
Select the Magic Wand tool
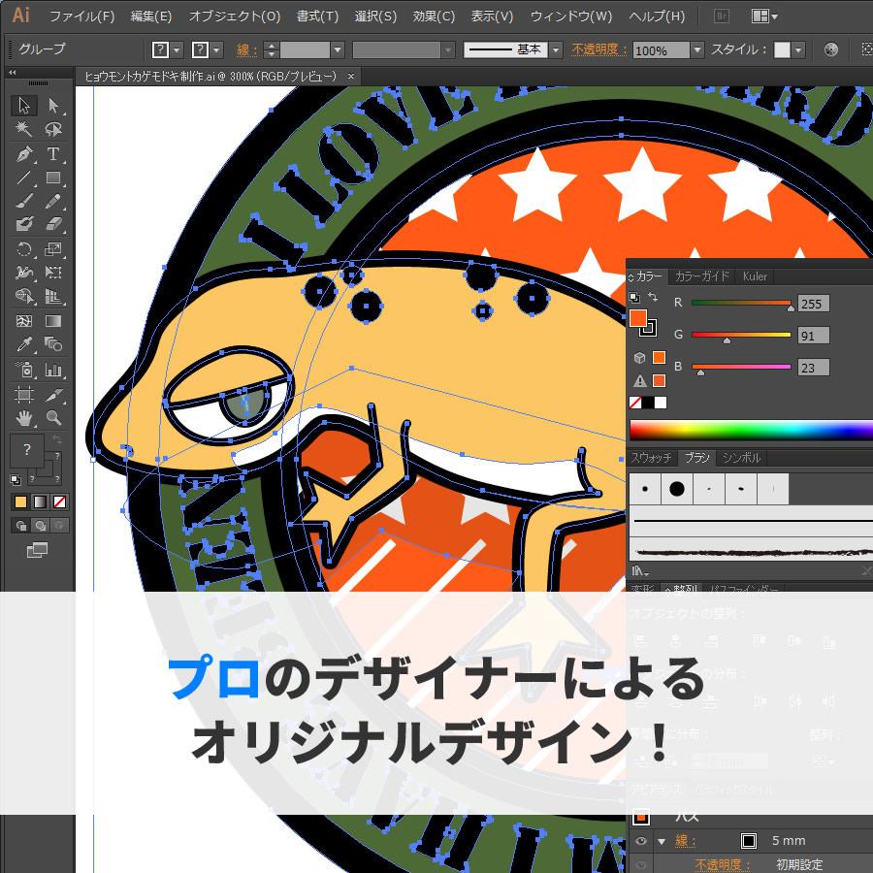pyautogui.click(x=24, y=129)
